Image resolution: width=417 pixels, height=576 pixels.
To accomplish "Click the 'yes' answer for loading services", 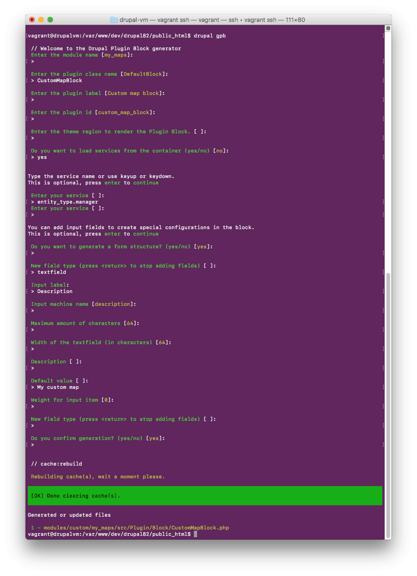I will pos(42,157).
